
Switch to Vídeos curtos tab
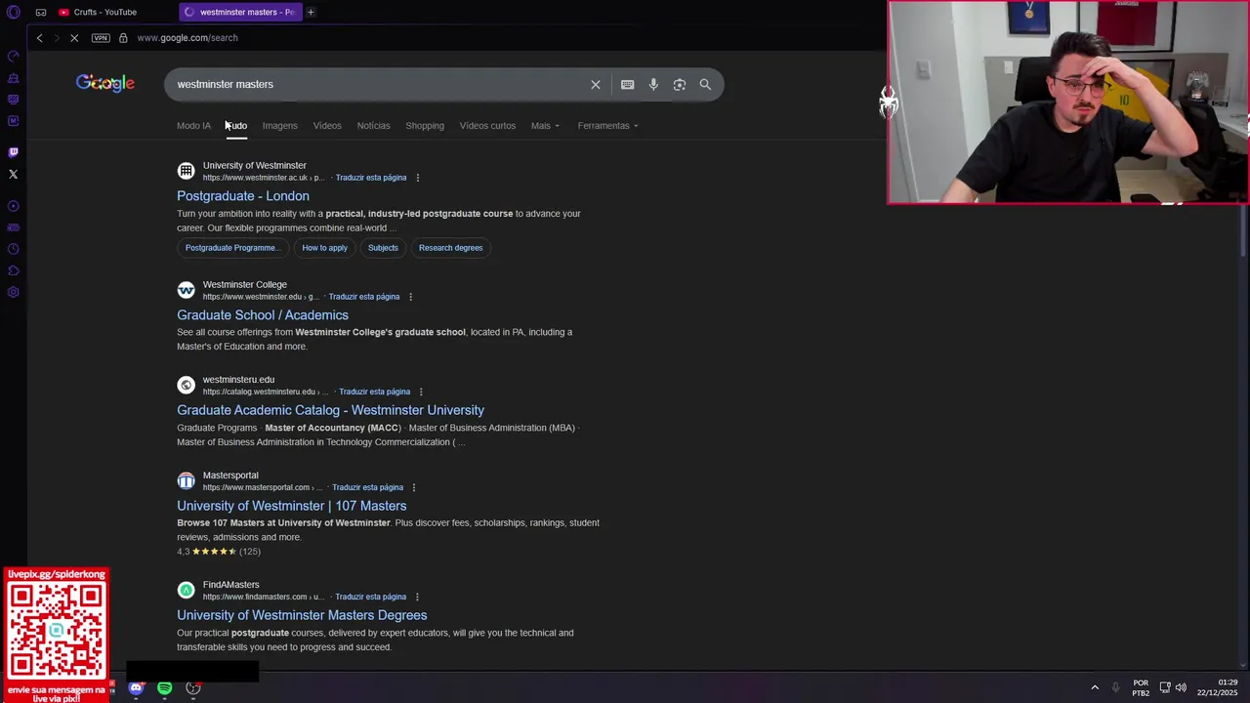[x=487, y=125]
